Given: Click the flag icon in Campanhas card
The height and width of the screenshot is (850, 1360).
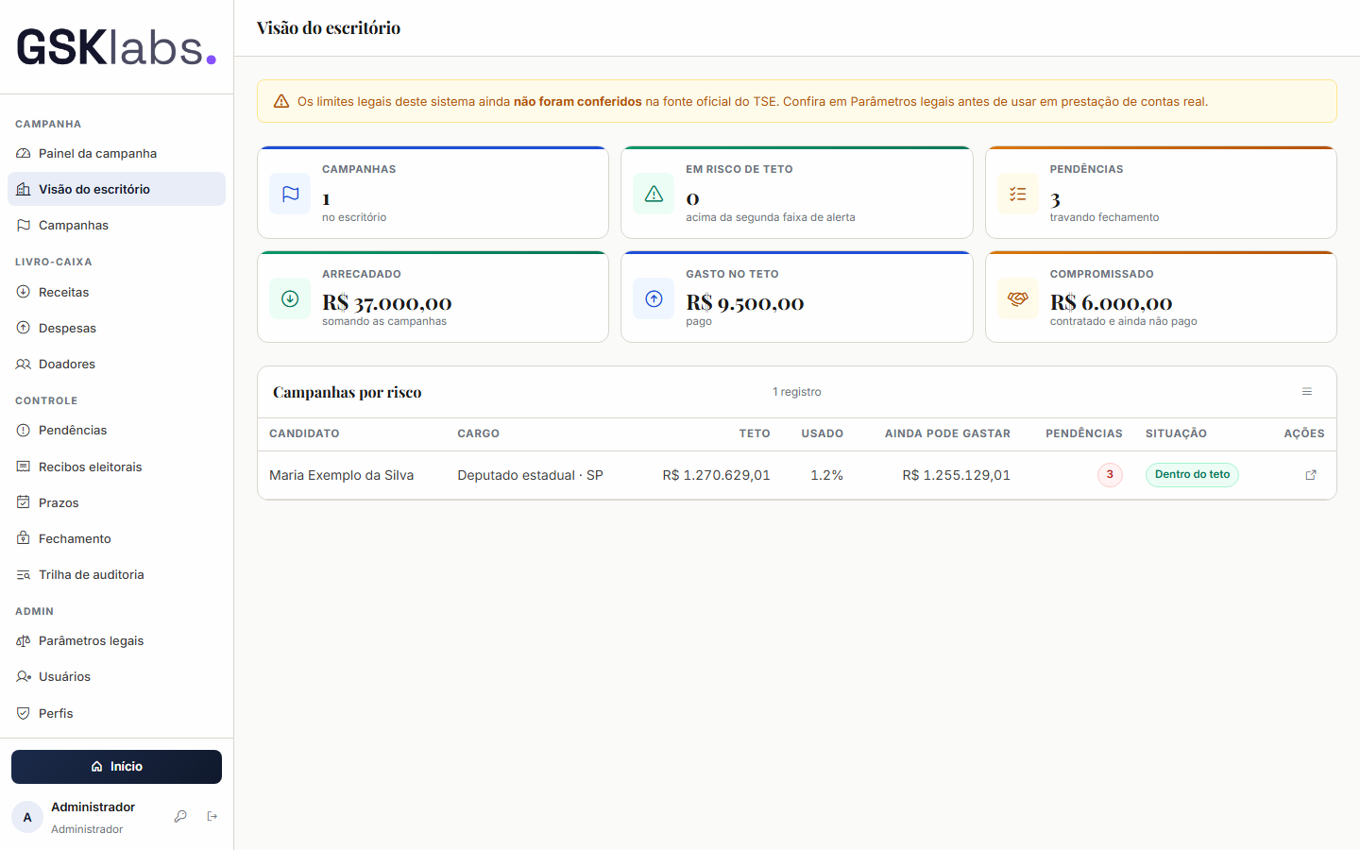Looking at the screenshot, I should pyautogui.click(x=290, y=194).
